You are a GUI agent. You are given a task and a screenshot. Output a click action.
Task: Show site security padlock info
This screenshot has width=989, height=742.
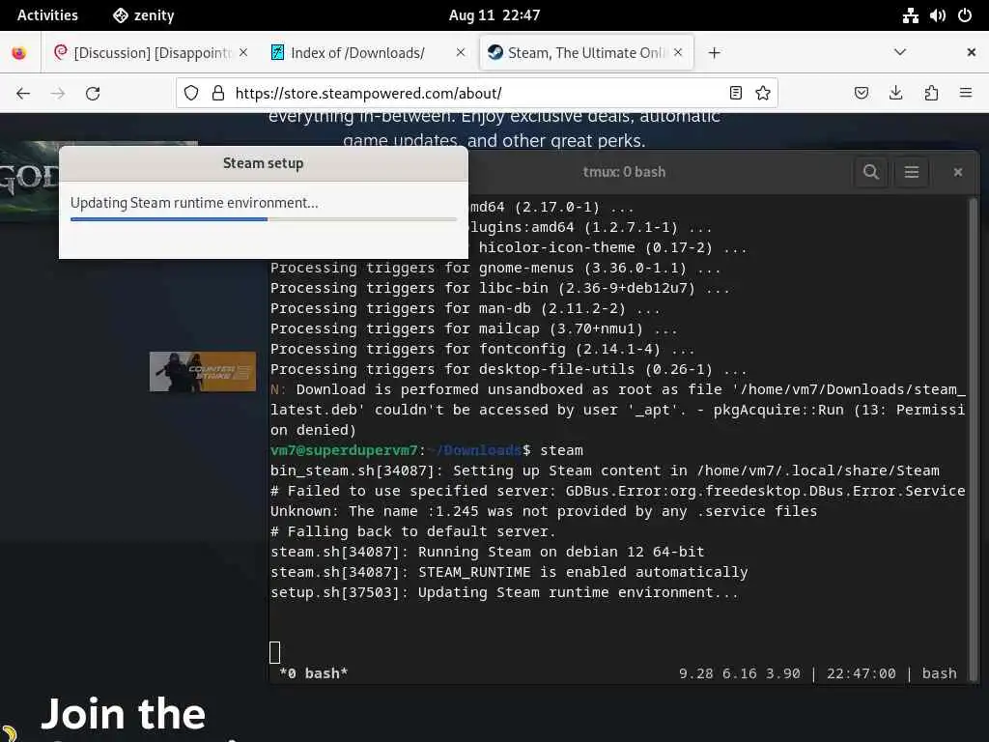coord(218,94)
